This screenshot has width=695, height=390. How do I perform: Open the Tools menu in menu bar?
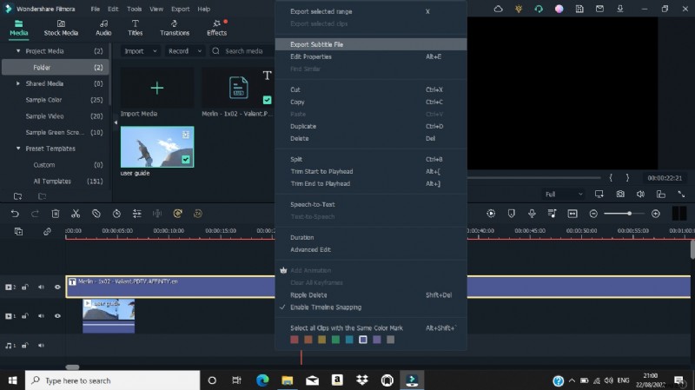click(x=134, y=9)
